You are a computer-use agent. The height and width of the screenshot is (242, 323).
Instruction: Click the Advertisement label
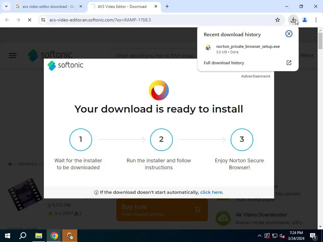255,76
